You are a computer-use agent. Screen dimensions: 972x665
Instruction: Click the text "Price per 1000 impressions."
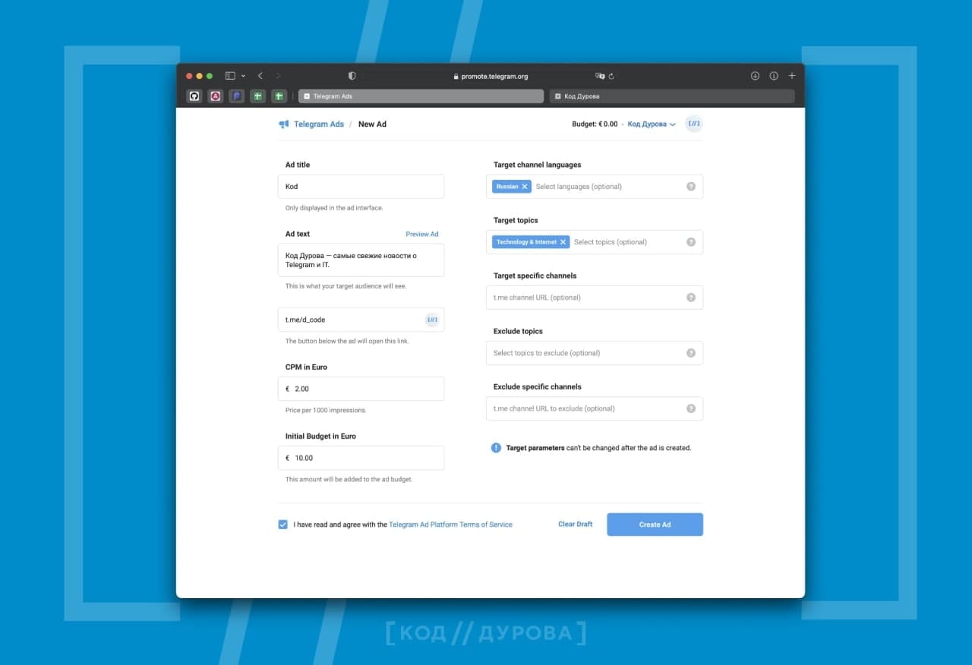click(x=326, y=410)
